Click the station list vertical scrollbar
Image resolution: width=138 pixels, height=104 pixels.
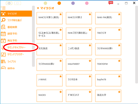[x=137, y=45]
